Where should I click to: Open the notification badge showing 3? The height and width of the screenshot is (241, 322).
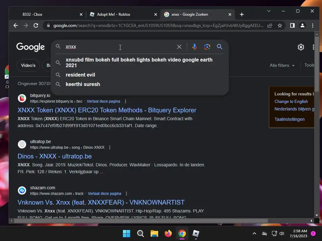click(313, 233)
